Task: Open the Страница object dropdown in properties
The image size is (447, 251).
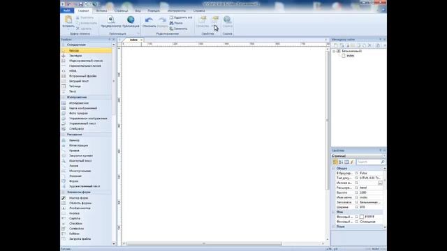Action: point(383,156)
